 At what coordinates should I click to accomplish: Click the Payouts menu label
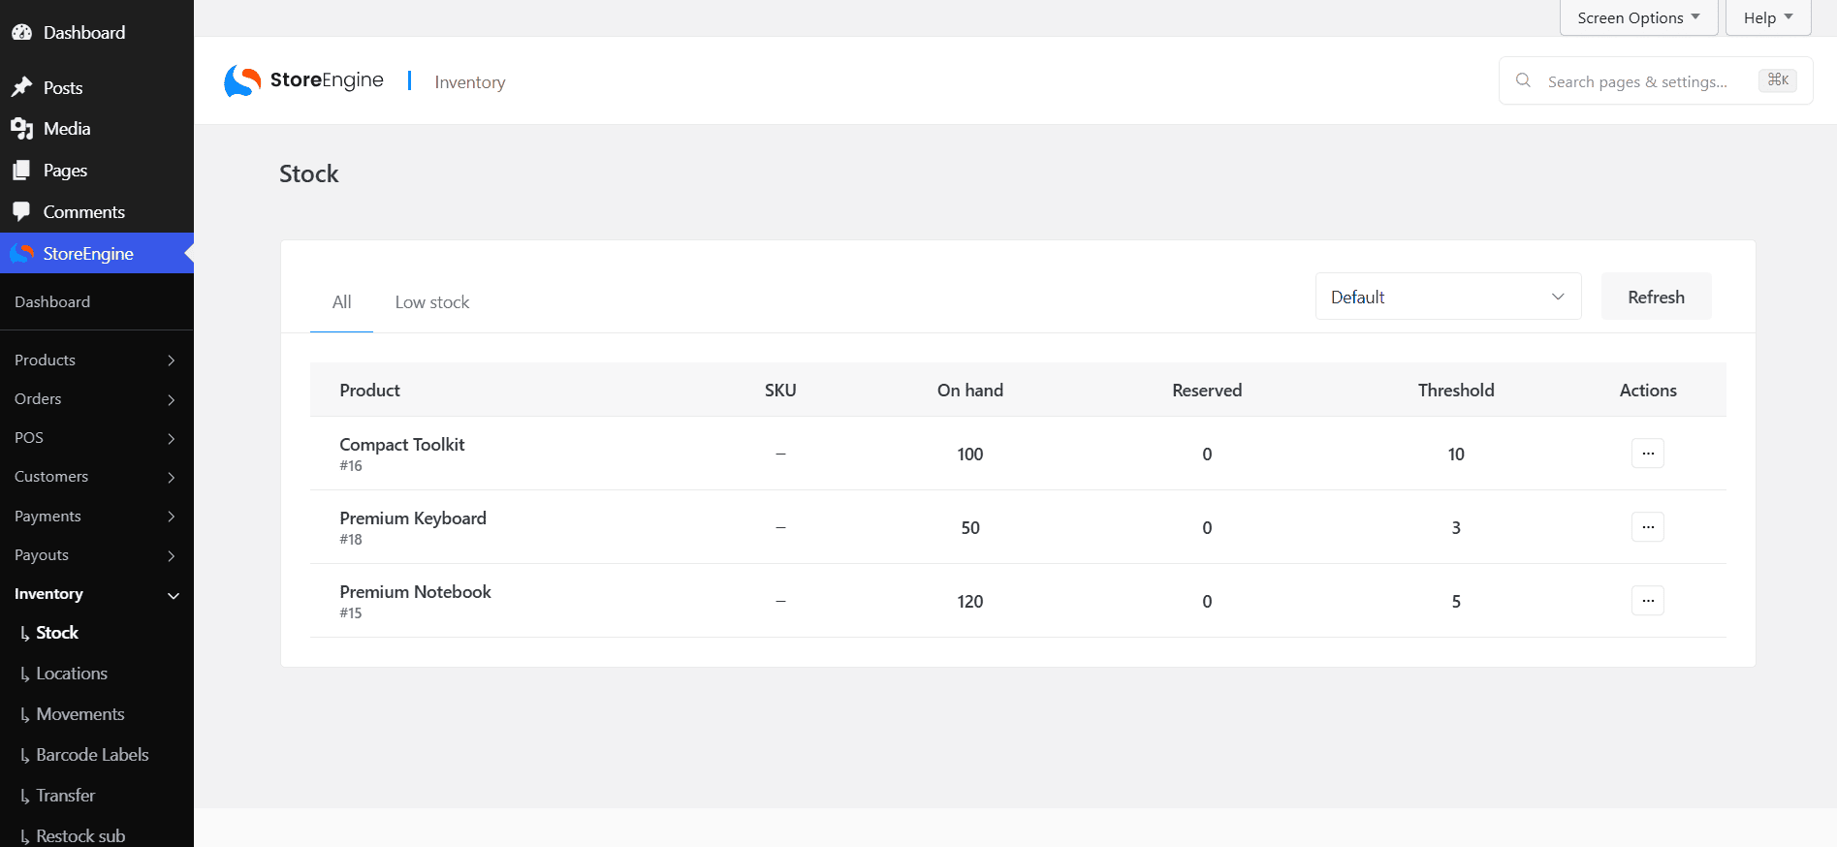(42, 555)
